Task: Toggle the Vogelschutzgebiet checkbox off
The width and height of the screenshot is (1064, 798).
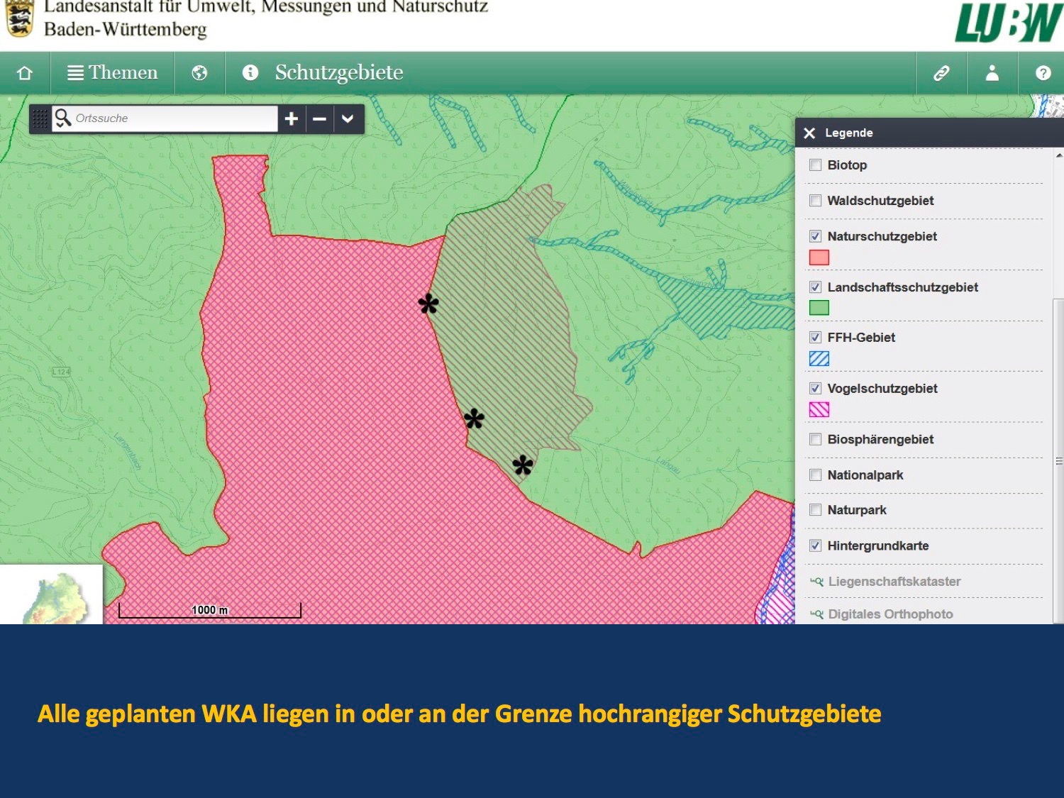Action: (x=816, y=389)
